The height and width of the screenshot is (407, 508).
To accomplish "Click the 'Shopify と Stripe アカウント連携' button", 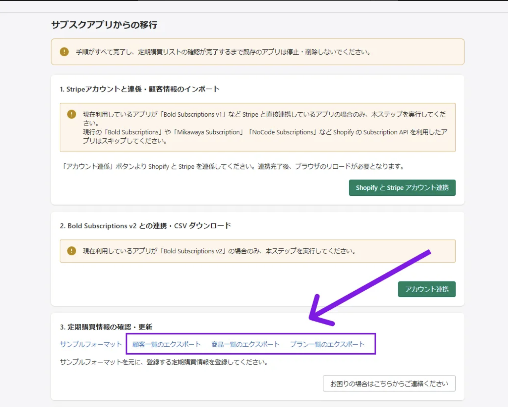I will pyautogui.click(x=402, y=188).
